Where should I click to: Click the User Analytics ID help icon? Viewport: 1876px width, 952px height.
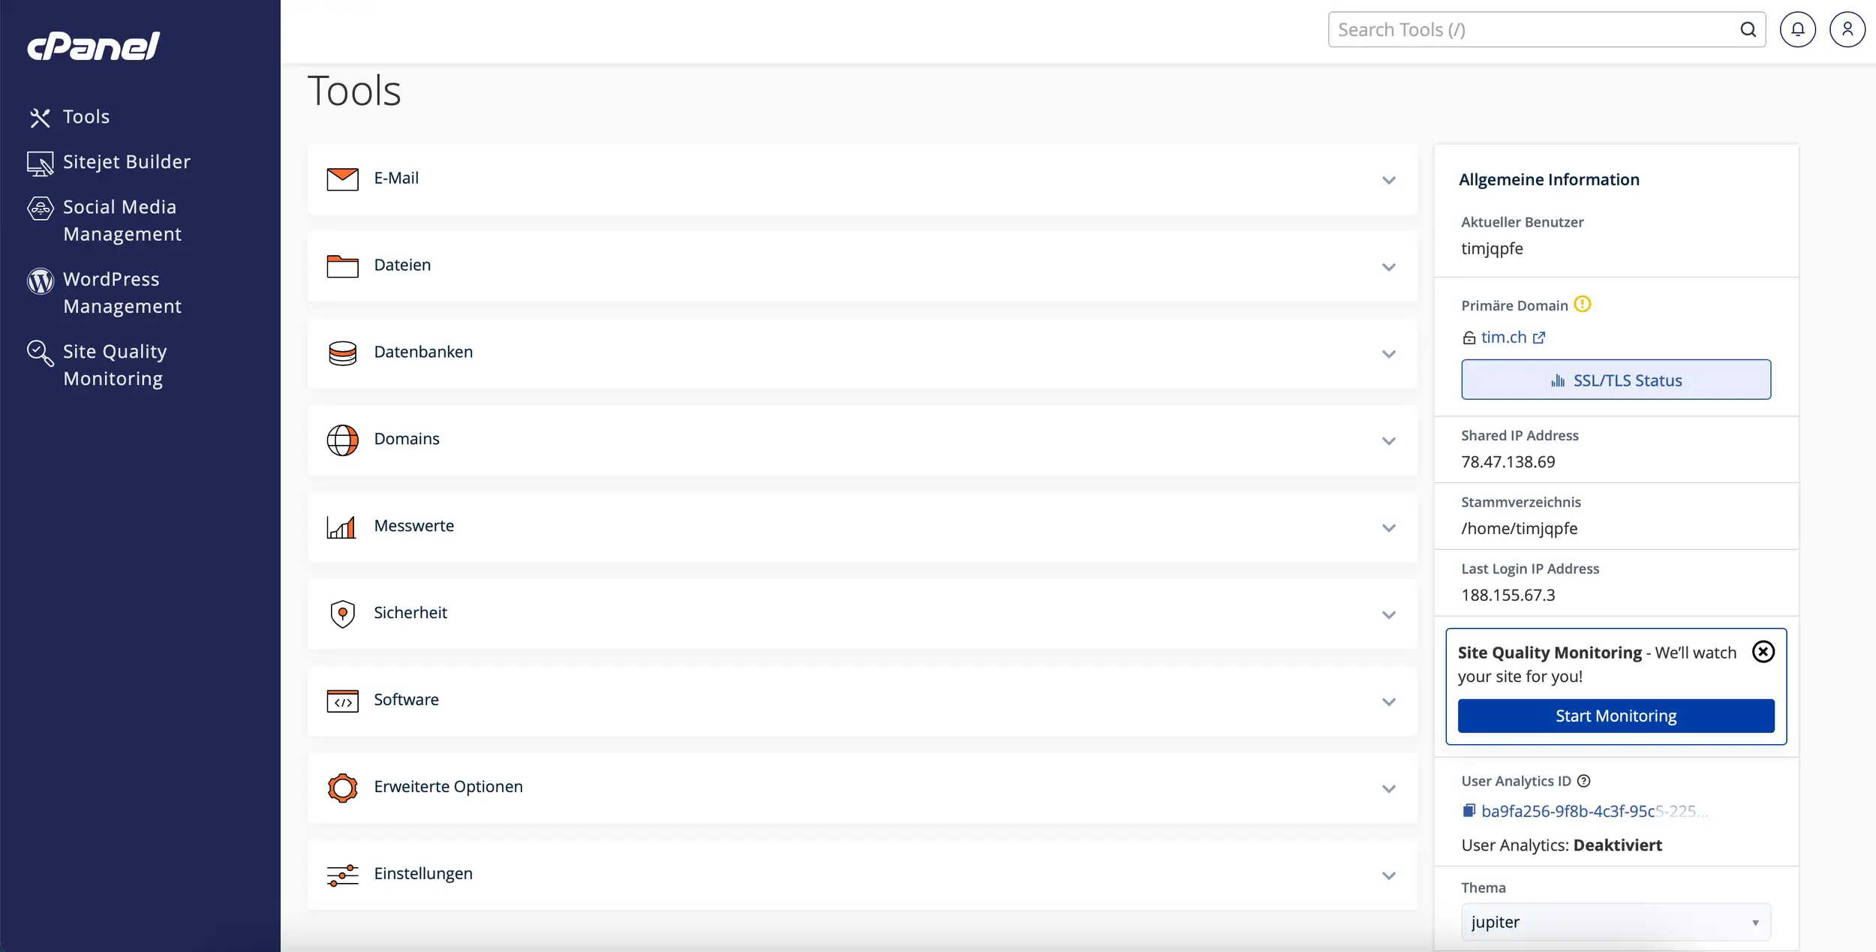(x=1583, y=781)
